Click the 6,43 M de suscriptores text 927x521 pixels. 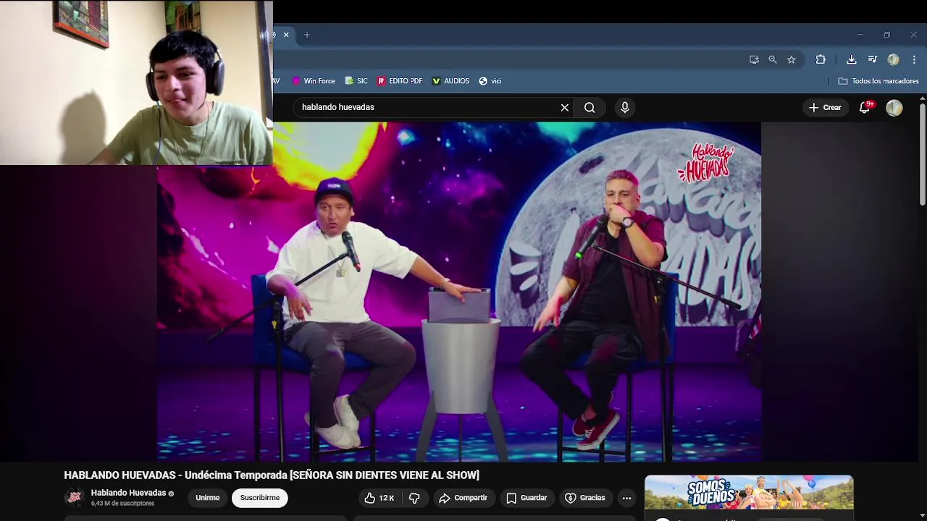coord(122,504)
